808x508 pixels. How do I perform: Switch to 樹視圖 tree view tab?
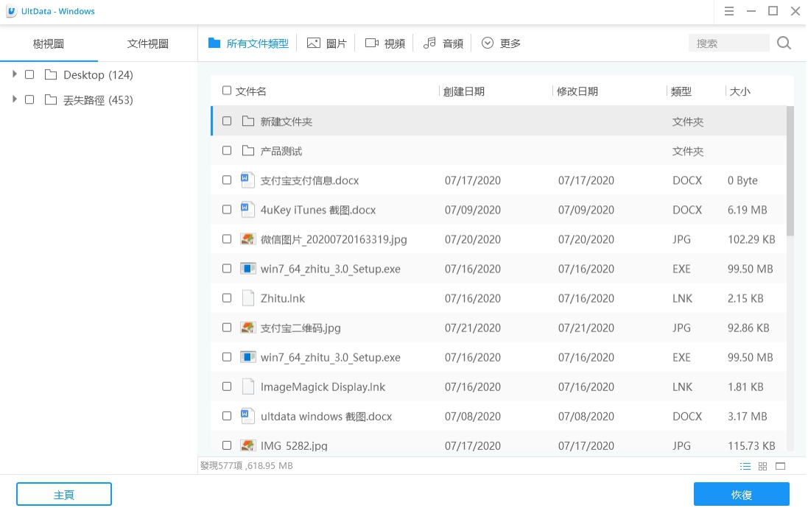point(49,43)
